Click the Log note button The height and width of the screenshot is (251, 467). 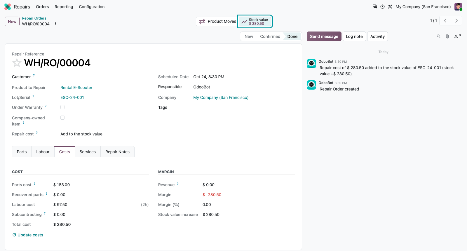tap(354, 36)
